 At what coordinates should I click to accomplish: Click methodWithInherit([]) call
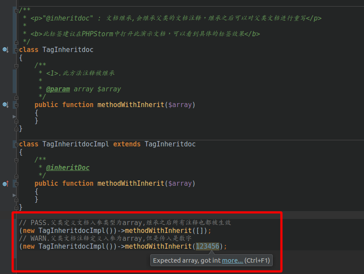[x=166, y=231]
